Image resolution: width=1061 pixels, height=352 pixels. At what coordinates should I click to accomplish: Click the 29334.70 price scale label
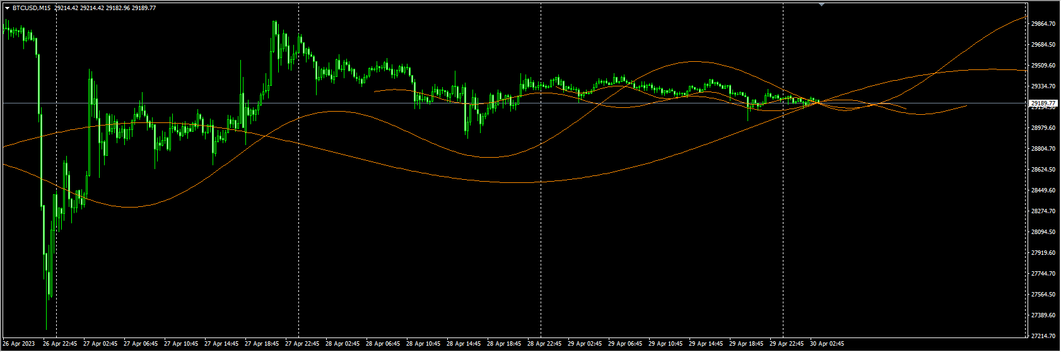1042,86
